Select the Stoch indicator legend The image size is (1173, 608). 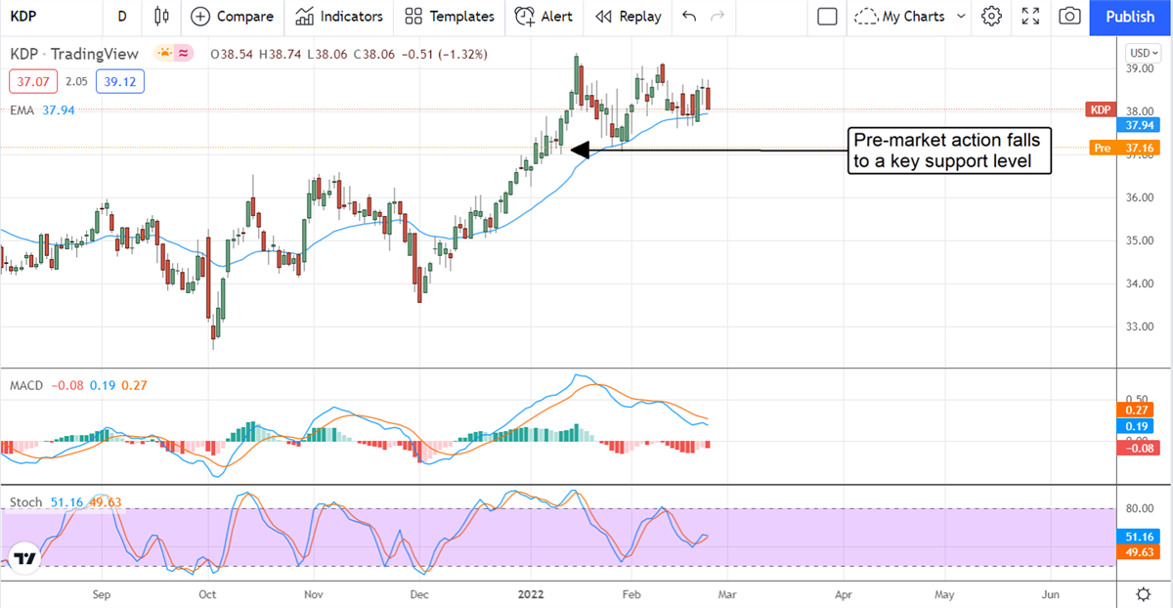(26, 502)
